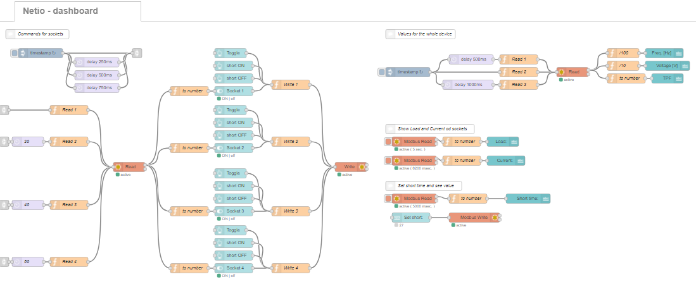Image resolution: width=696 pixels, height=284 pixels.
Task: Select the Socket 3 switch node
Action: [x=234, y=211]
